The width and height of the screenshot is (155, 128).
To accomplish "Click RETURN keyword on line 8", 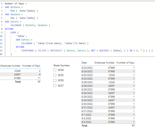I will pyautogui.click(x=9, y=29).
